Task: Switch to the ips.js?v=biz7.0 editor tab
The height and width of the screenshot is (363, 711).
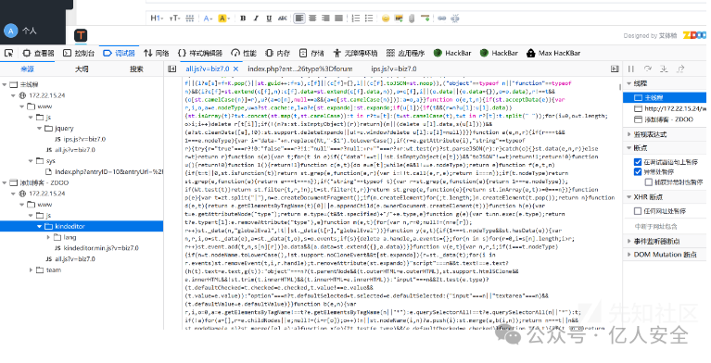Action: coord(394,69)
